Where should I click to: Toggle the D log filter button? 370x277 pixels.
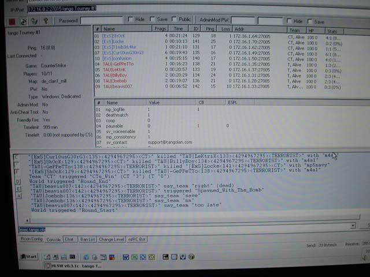click(x=18, y=182)
